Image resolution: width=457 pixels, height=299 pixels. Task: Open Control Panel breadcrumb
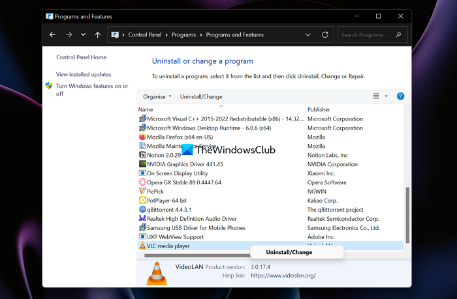[x=145, y=35]
